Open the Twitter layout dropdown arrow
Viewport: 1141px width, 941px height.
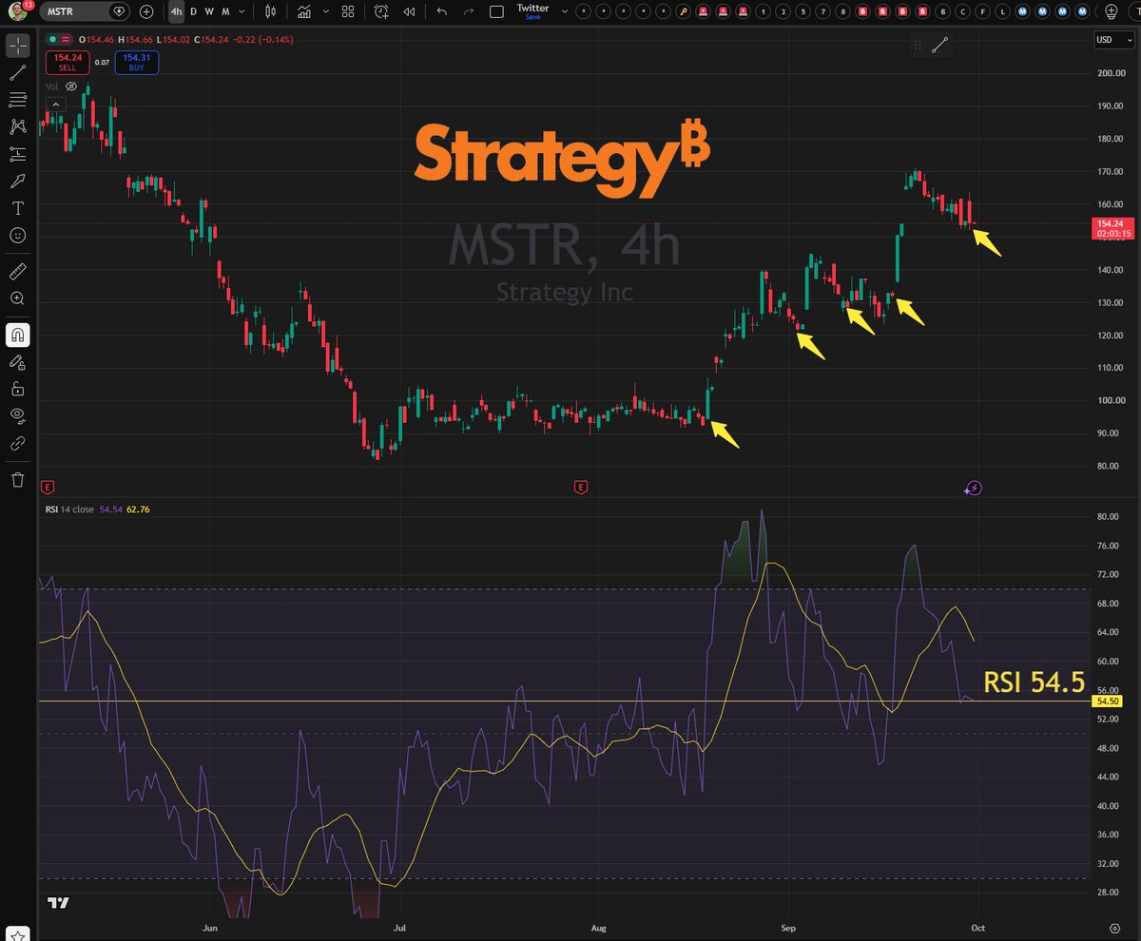(565, 11)
